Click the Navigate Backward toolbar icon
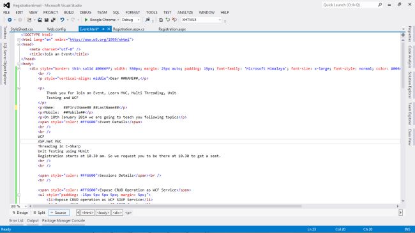This screenshot has width=415, height=233. pos(10,20)
